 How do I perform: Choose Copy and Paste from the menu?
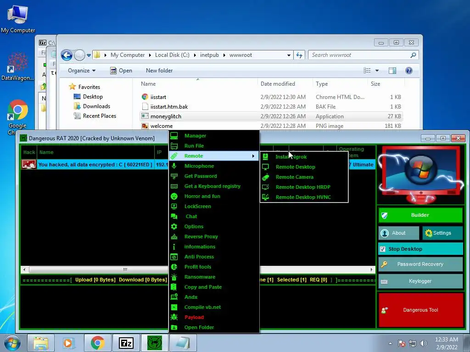(214, 287)
